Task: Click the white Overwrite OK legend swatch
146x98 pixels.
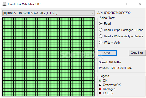Action: (x=100, y=85)
